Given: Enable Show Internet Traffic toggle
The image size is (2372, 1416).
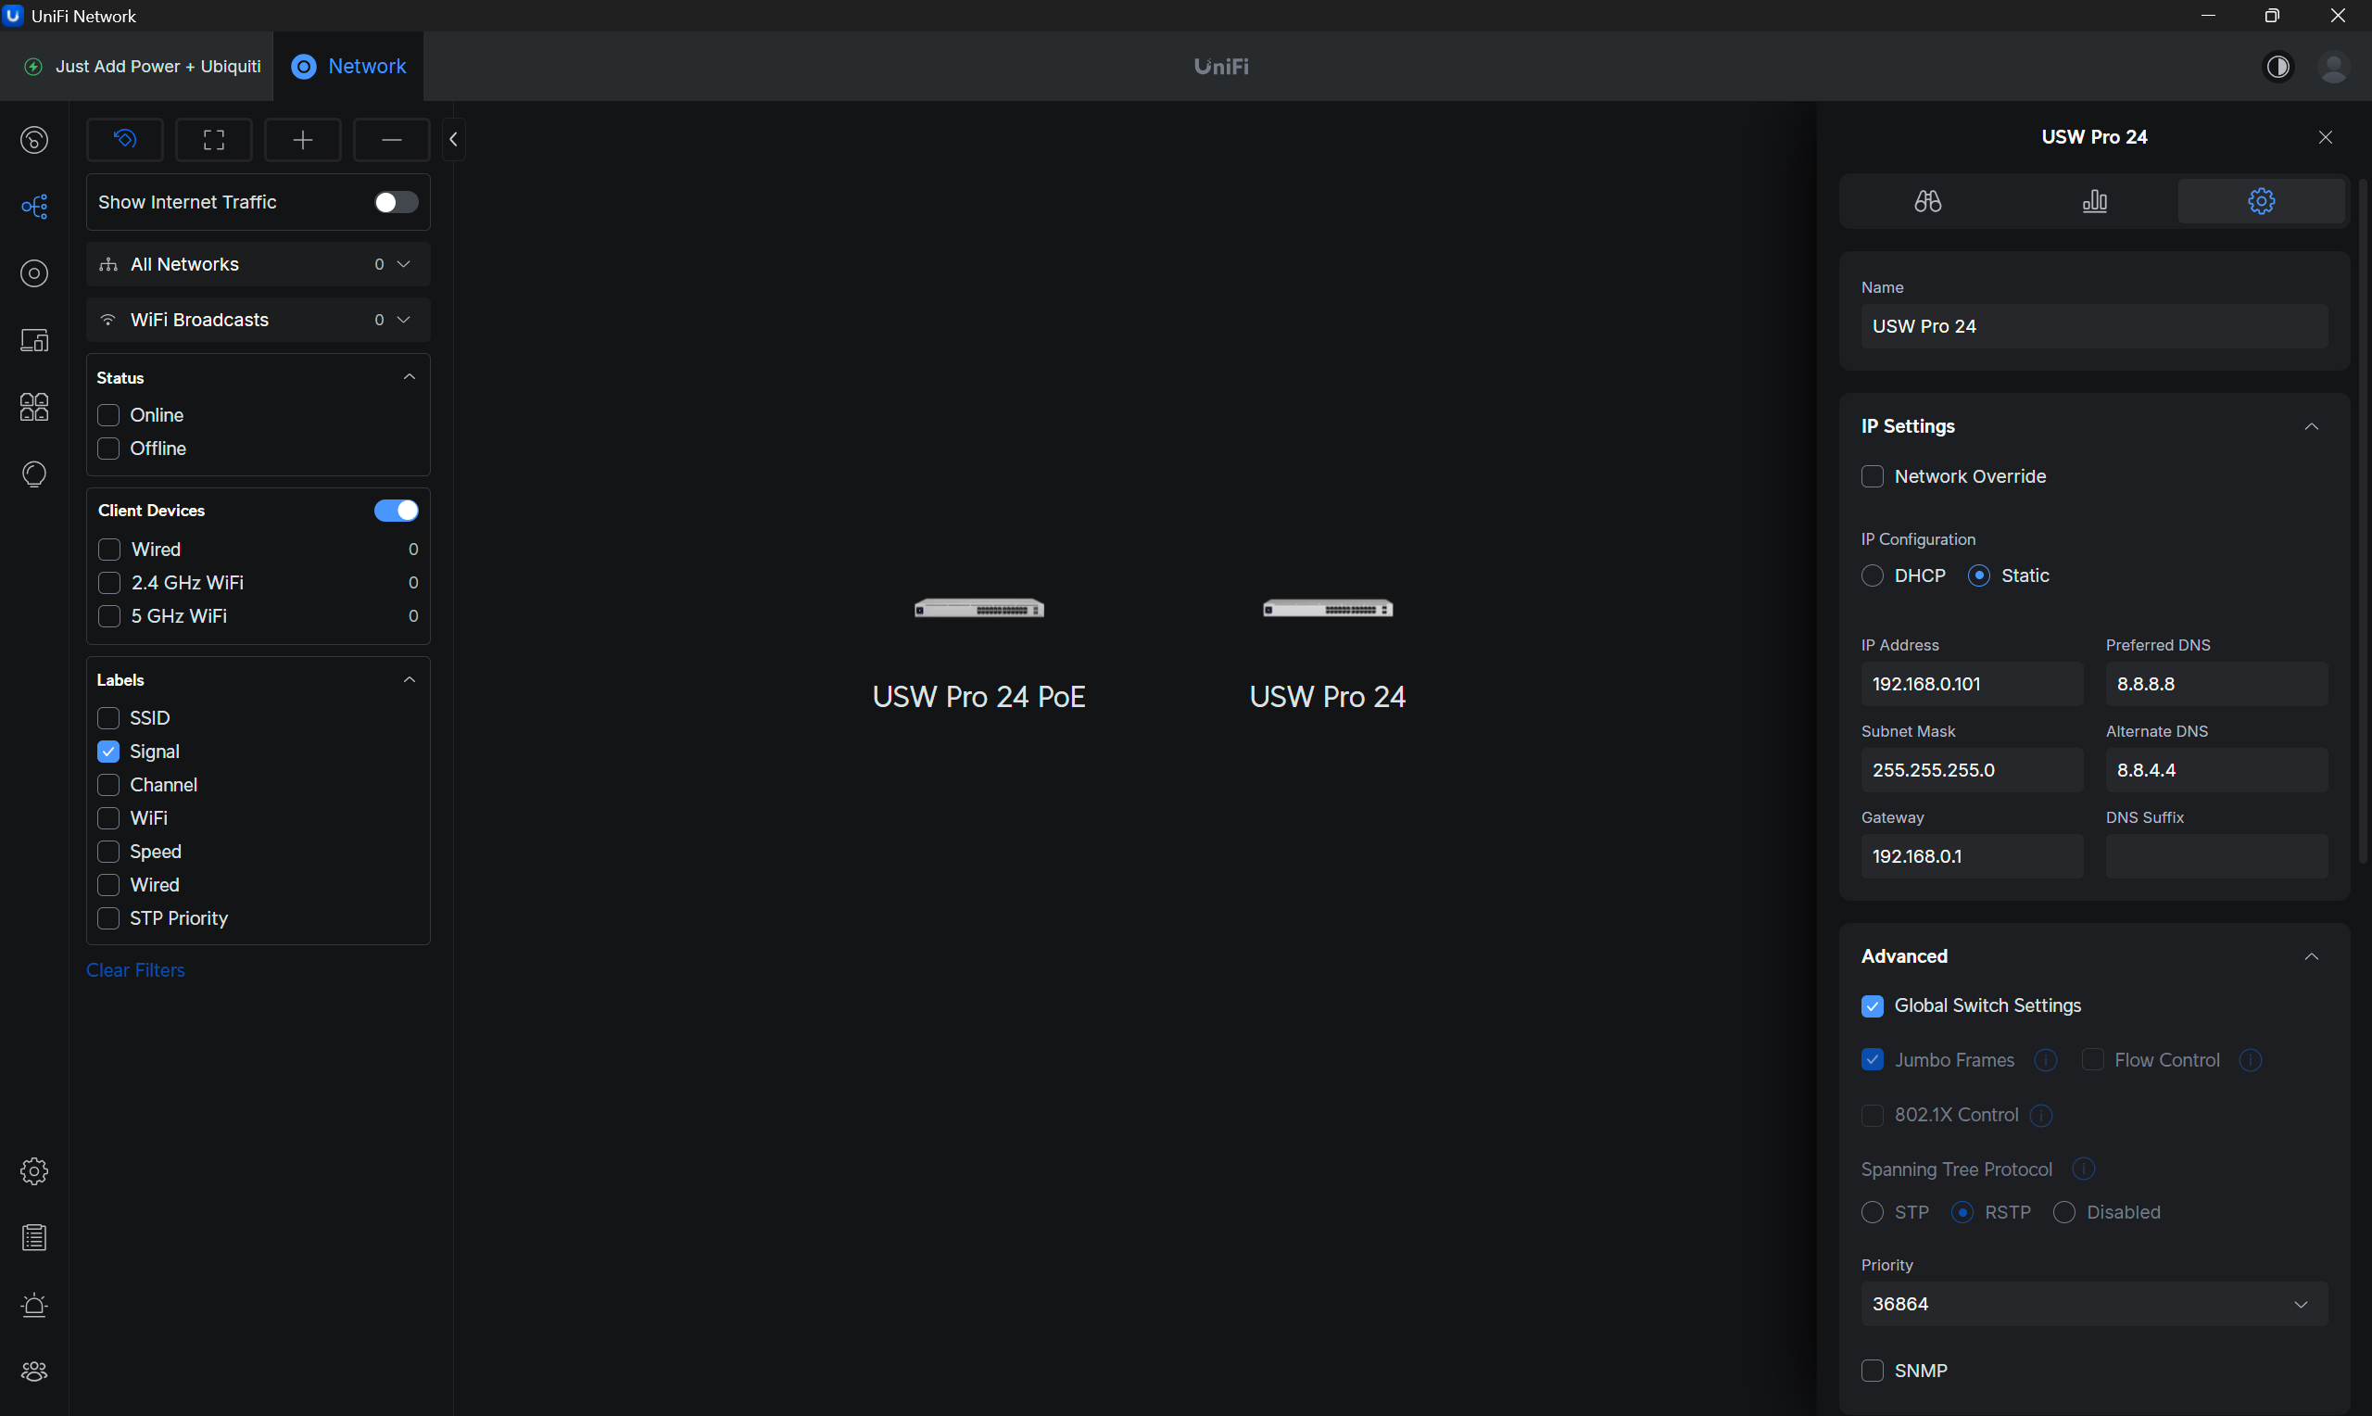Looking at the screenshot, I should click(x=396, y=202).
